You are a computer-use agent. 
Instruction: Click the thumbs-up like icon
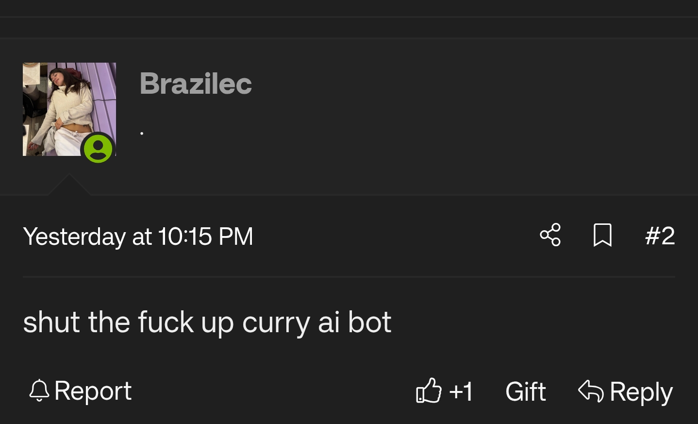tap(429, 390)
